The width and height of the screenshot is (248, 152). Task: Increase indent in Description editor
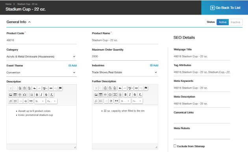tap(26, 101)
